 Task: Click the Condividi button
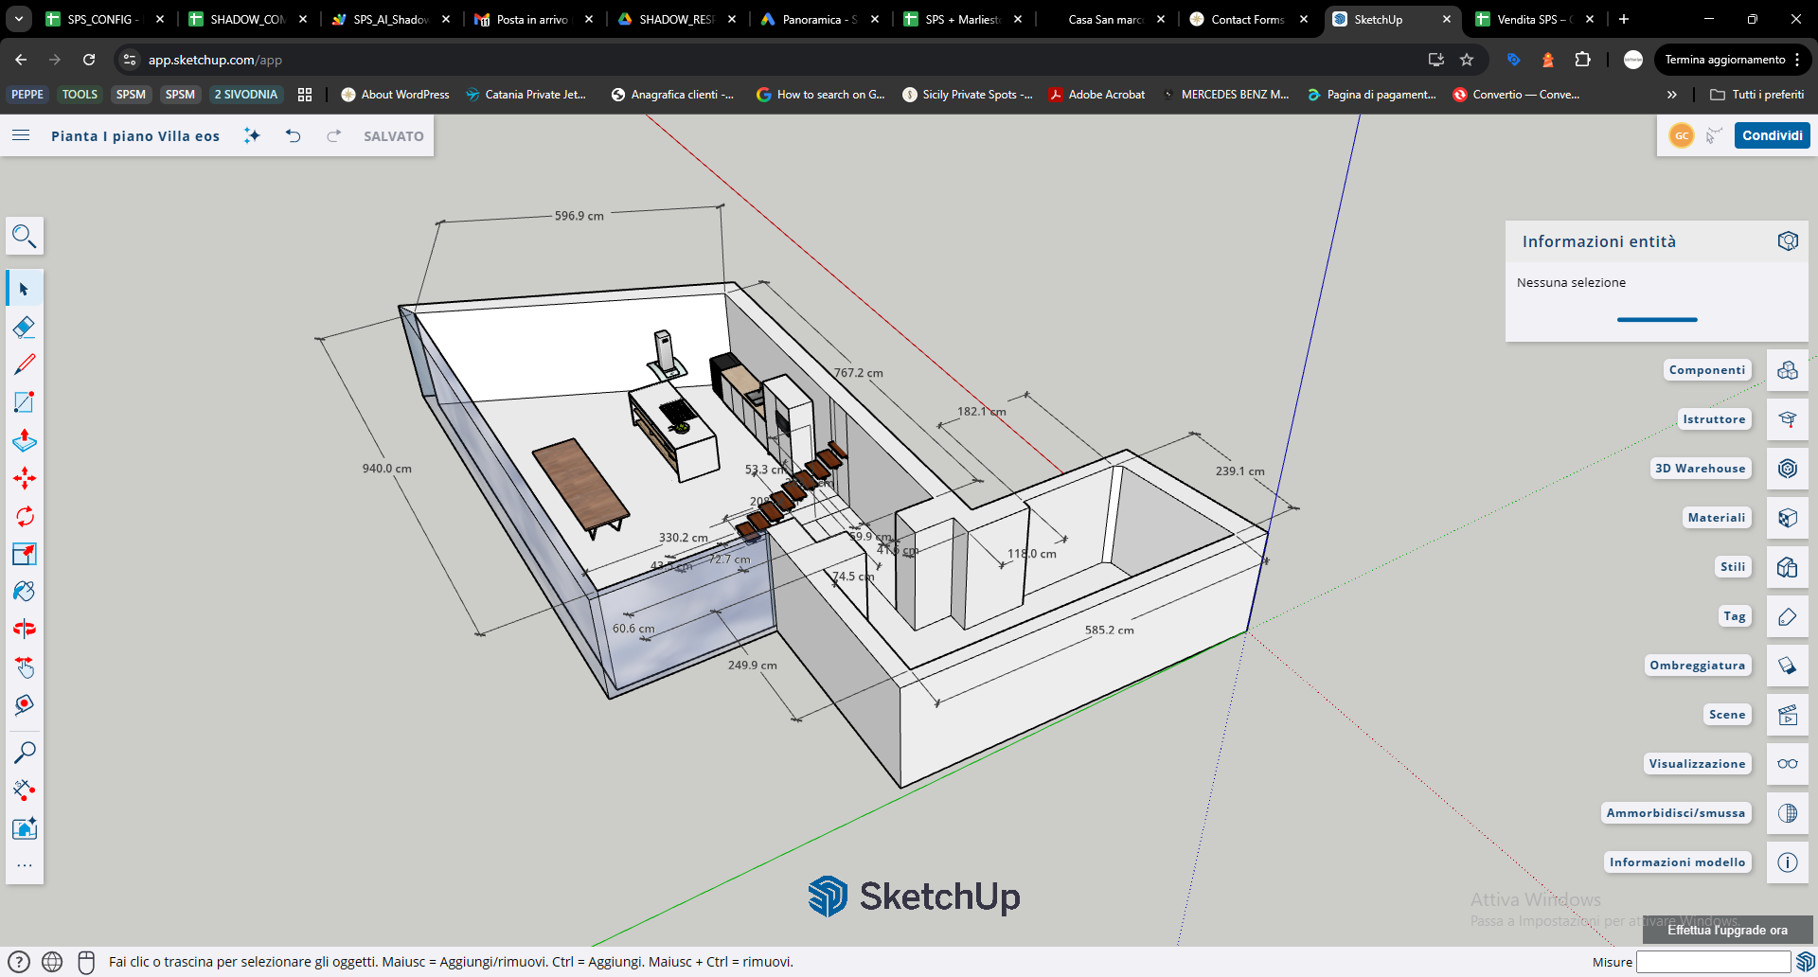1772,135
